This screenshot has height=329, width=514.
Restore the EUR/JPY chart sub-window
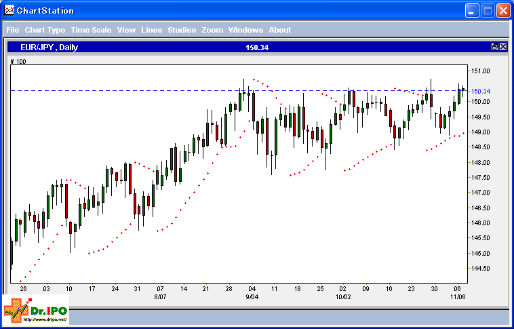[494, 47]
